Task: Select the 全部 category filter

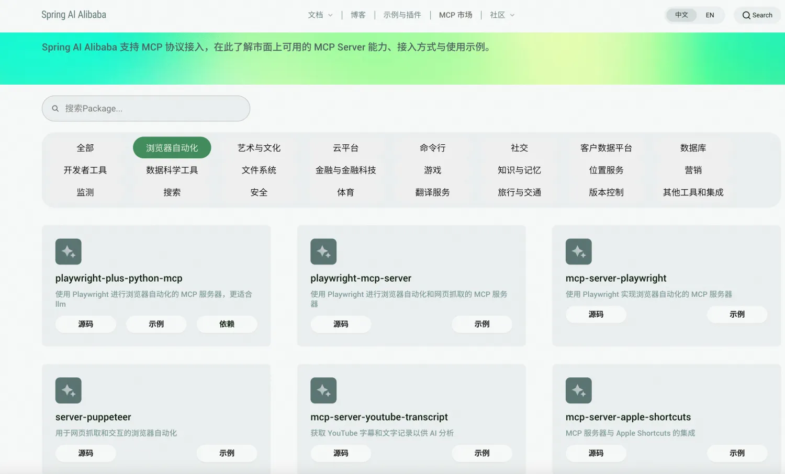Action: pyautogui.click(x=85, y=148)
